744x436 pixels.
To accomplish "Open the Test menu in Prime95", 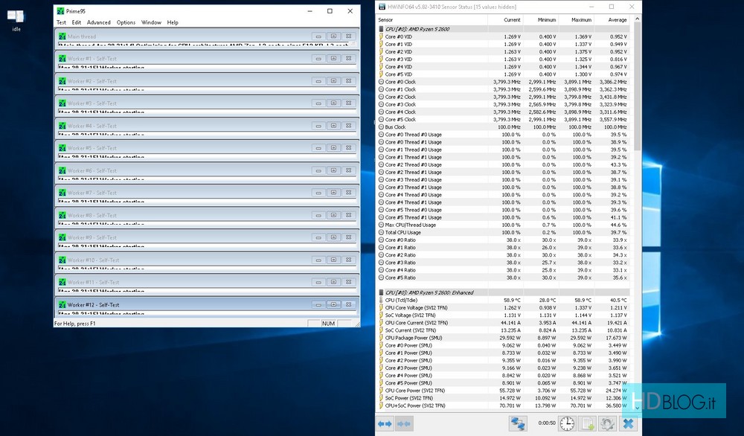I will (x=62, y=22).
